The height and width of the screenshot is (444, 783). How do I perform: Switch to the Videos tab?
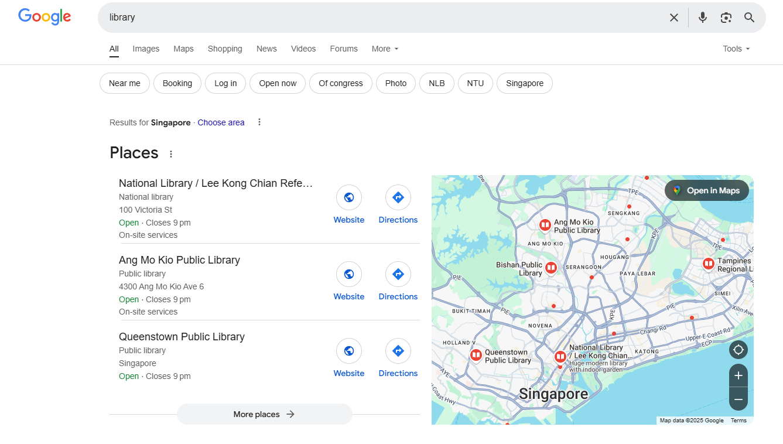pos(303,49)
